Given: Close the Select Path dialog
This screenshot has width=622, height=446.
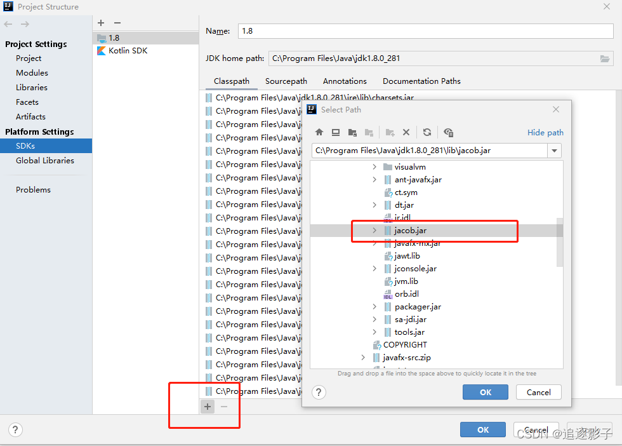Looking at the screenshot, I should click(556, 109).
